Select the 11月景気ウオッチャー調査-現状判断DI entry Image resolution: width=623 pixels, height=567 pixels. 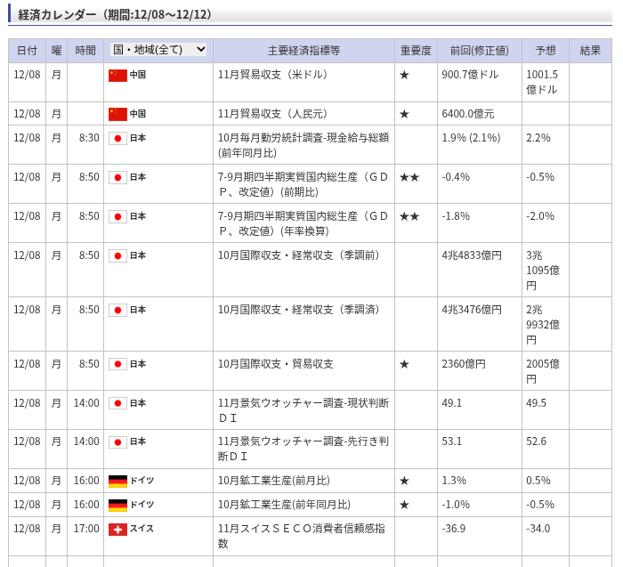(x=303, y=409)
